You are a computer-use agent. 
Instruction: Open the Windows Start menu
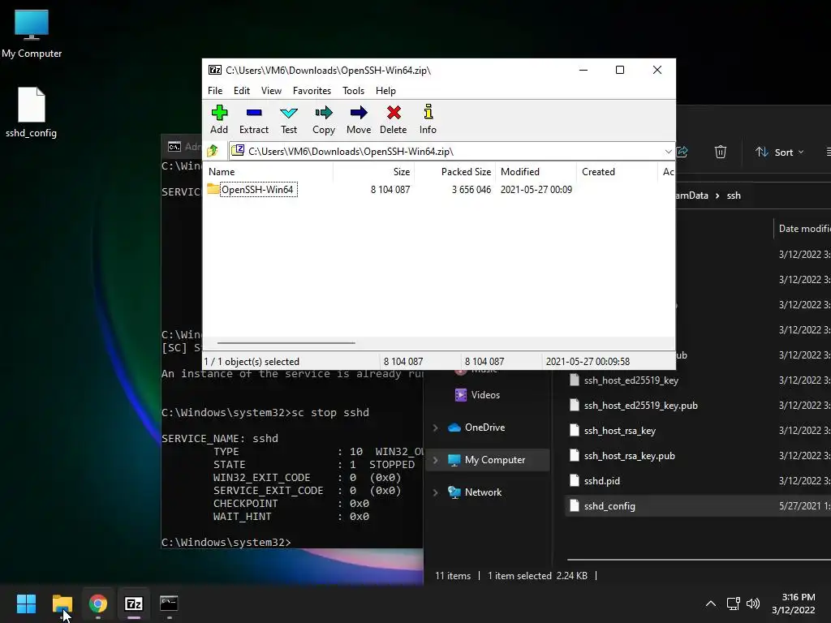click(26, 604)
